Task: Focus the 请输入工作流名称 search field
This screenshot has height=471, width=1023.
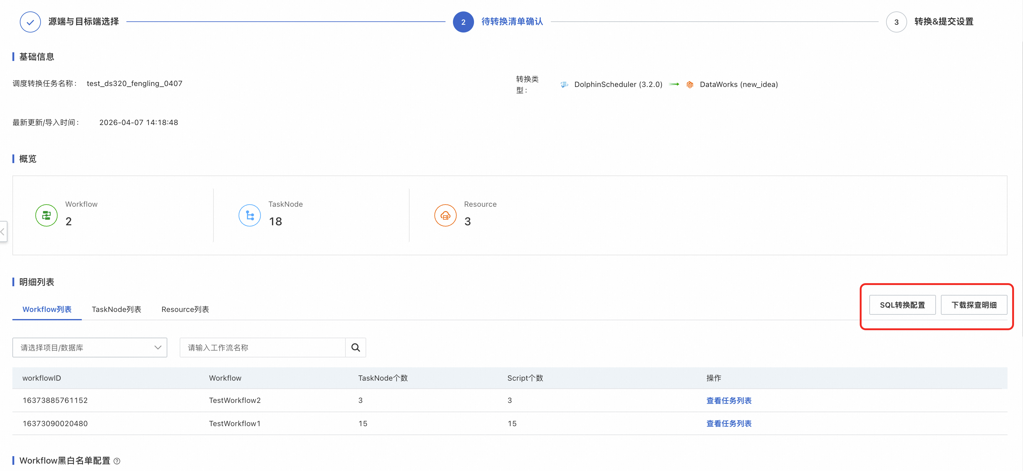Action: [262, 348]
